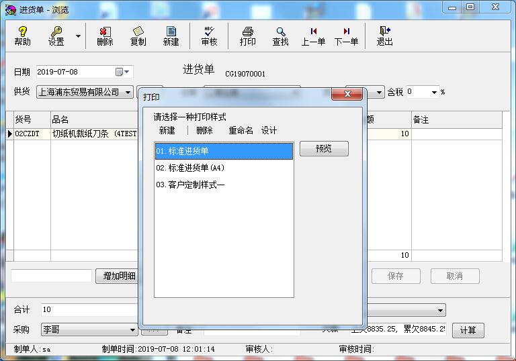Select print style 02.标准进货单(A4)
The height and width of the screenshot is (361, 516).
pyautogui.click(x=190, y=168)
